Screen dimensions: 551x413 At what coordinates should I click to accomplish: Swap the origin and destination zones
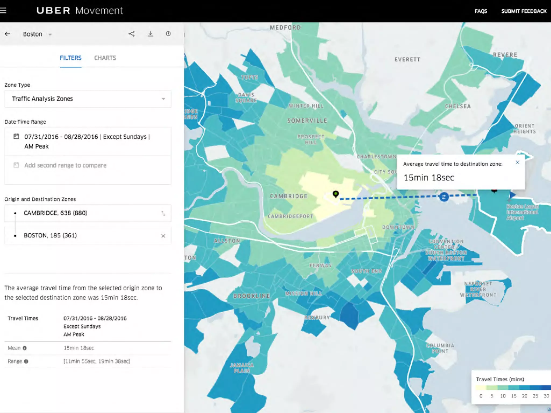click(163, 213)
